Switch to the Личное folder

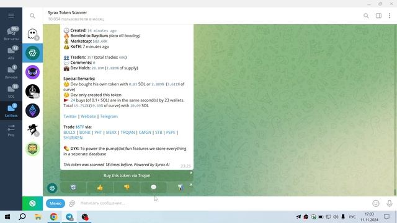11,72
